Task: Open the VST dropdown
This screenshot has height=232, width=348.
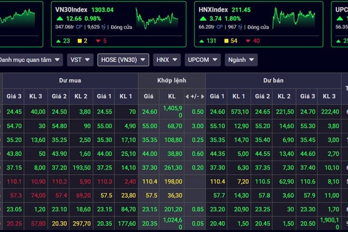Action: click(x=80, y=60)
